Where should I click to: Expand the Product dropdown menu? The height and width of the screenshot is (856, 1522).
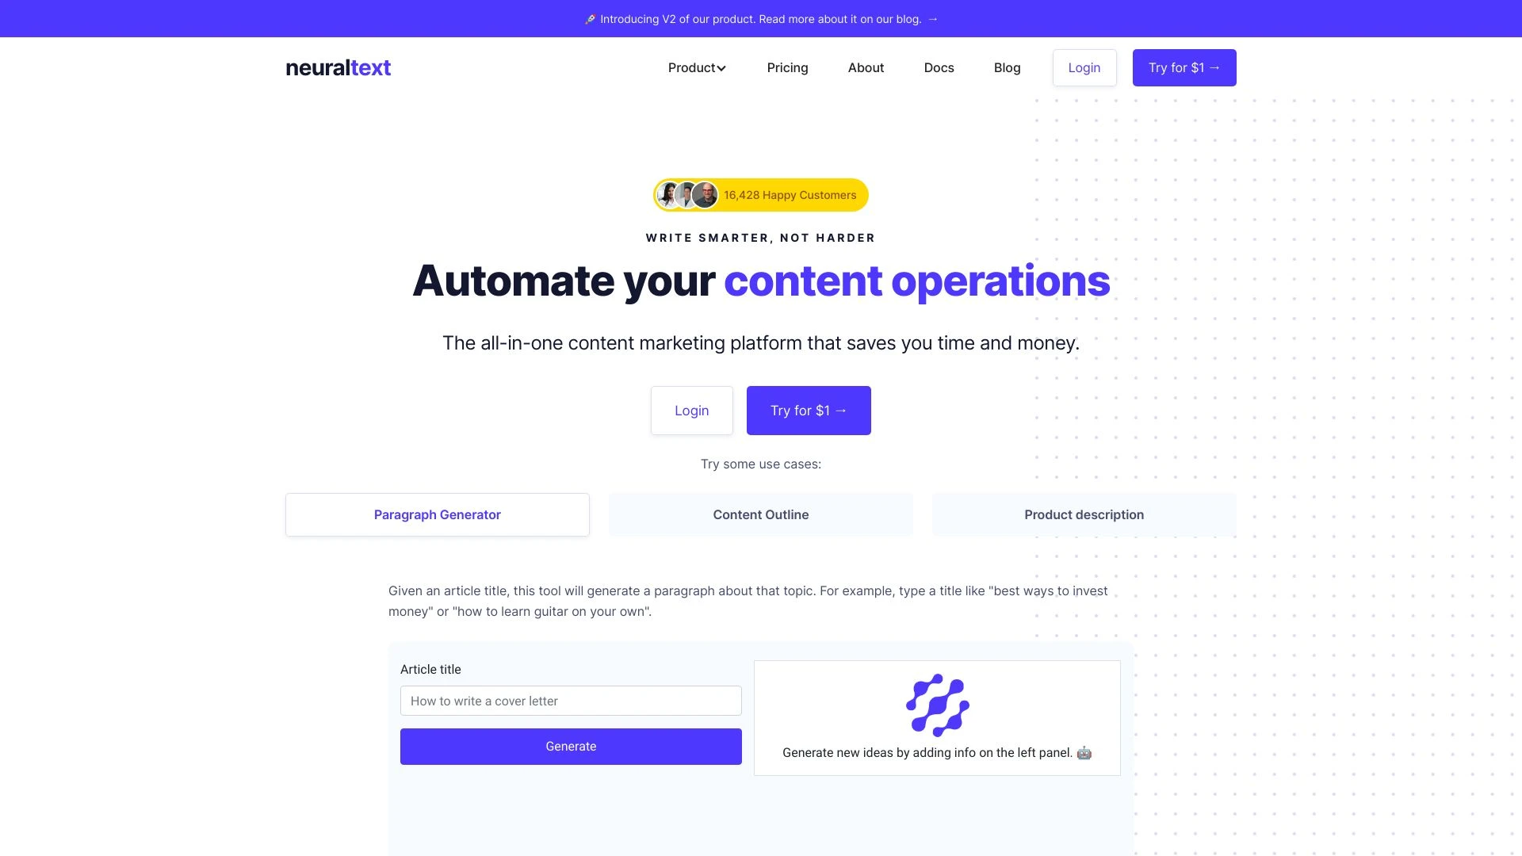point(696,68)
